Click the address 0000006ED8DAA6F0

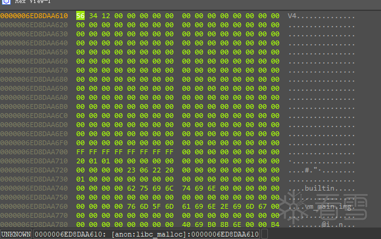34,143
